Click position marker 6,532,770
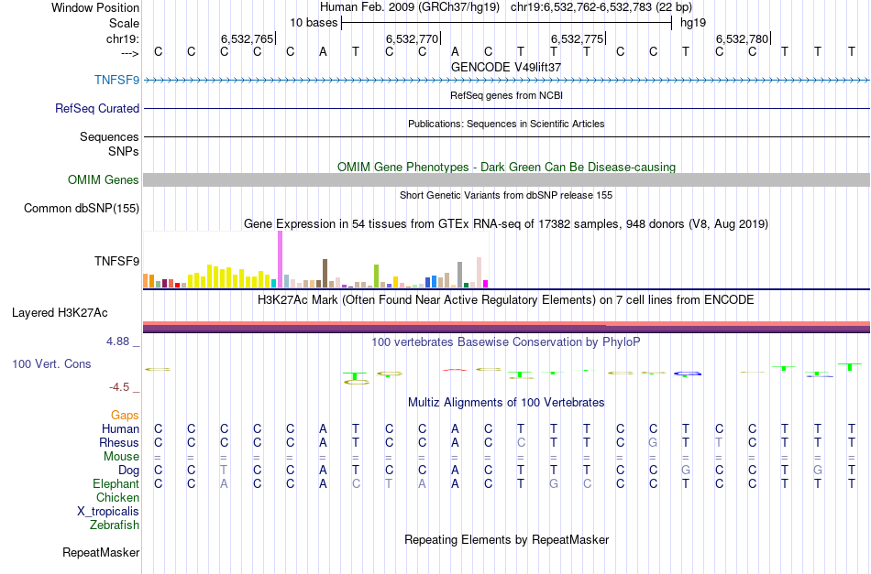The image size is (871, 574). 413,38
